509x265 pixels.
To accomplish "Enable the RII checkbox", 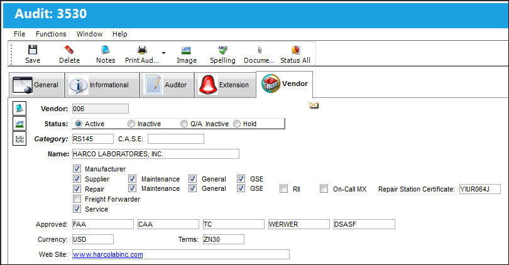I will point(283,189).
